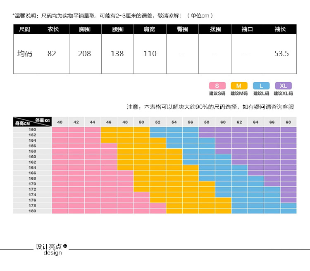Click the purple XL size legend swatch

(x=283, y=86)
